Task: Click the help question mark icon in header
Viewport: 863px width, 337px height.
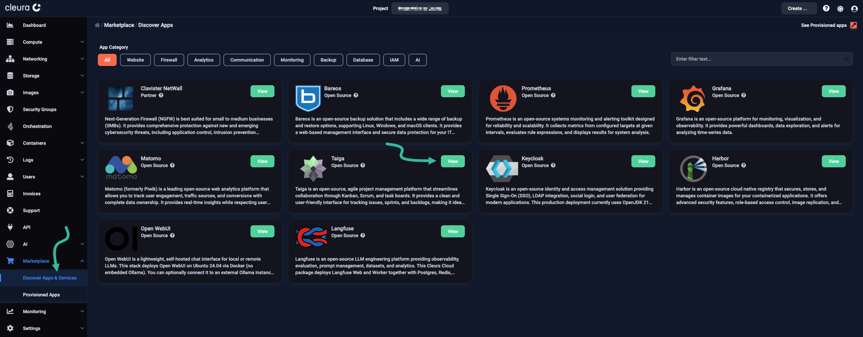Action: pos(826,9)
